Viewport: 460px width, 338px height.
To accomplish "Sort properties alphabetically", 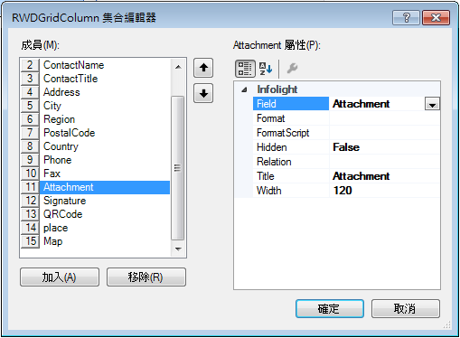I will 266,69.
